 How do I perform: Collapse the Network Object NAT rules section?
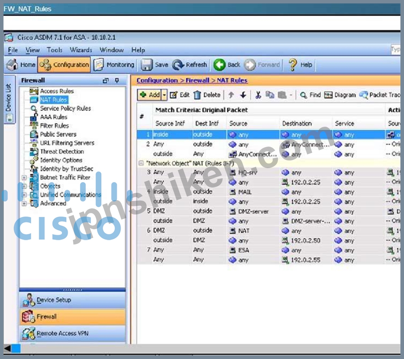click(141, 163)
